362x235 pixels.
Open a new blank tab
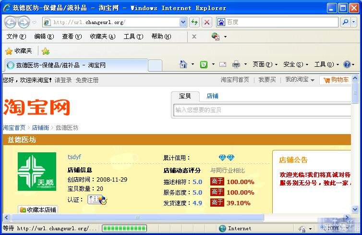155,65
